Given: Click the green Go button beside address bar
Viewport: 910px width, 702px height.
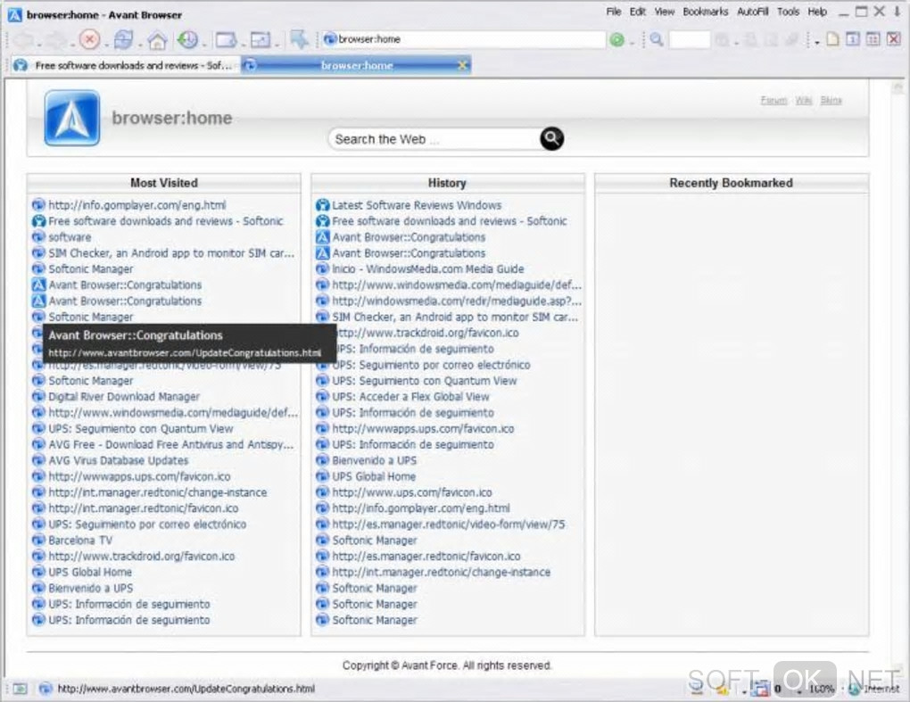Looking at the screenshot, I should pos(616,39).
